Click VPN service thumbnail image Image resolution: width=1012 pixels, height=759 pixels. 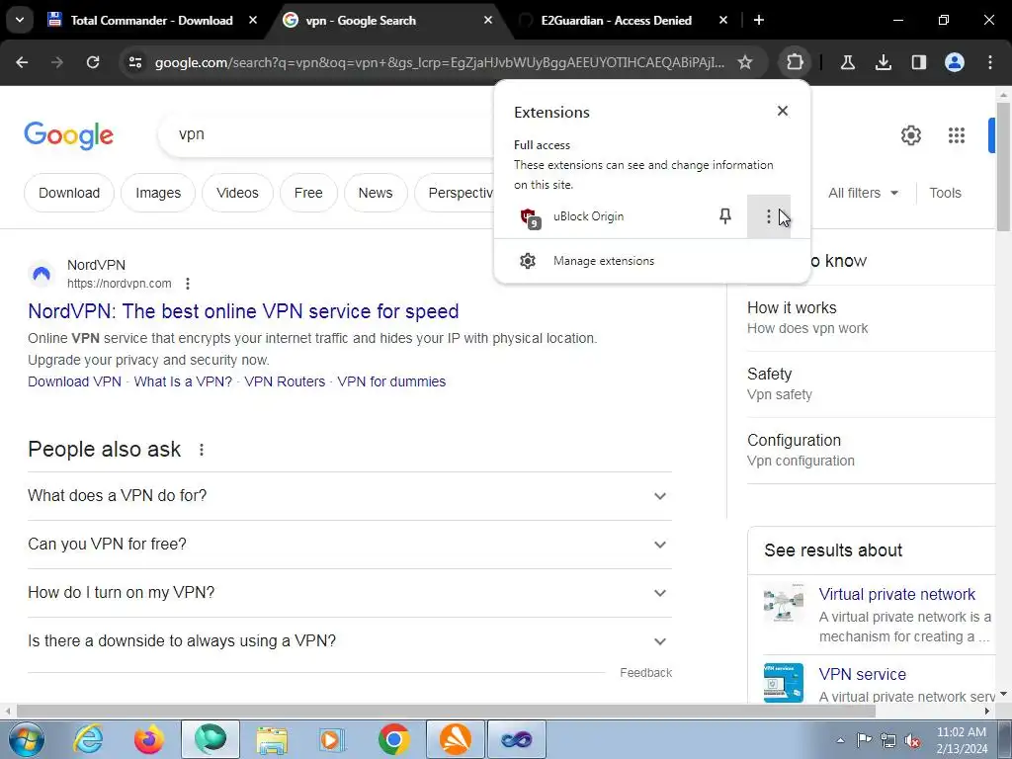[784, 683]
